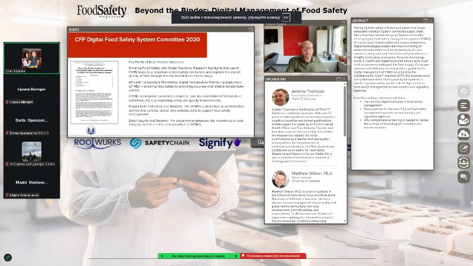Click the slide presenter icon below the Slides panel
Screen dimensions: 473x266
click(260, 142)
